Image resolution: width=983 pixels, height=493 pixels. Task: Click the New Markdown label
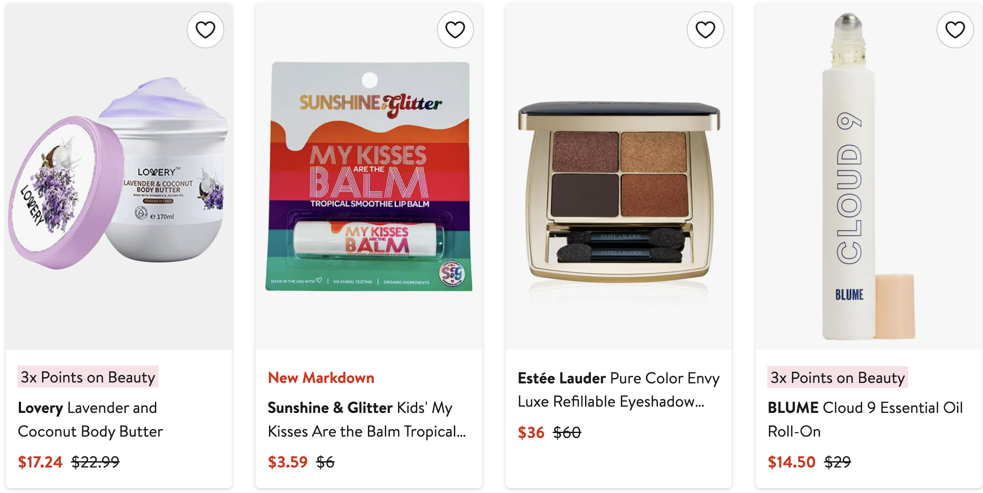[x=321, y=378]
